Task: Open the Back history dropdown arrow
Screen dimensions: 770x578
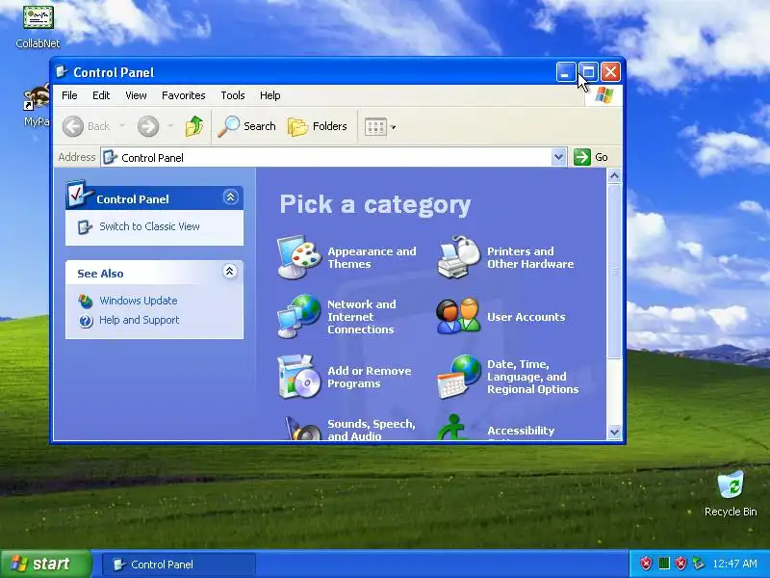Action: 122,126
